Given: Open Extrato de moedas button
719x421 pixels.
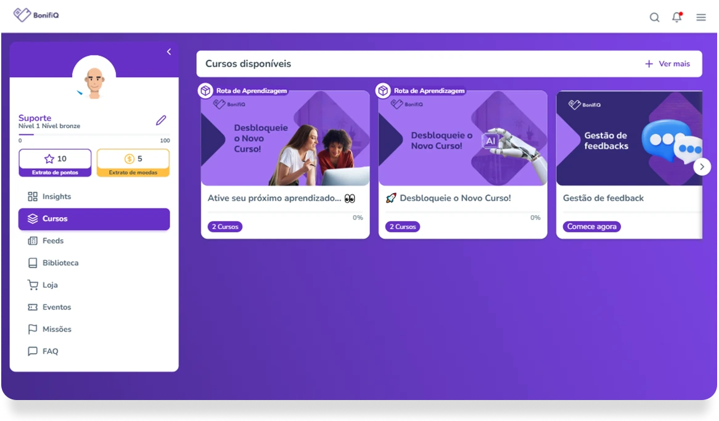Looking at the screenshot, I should tap(133, 163).
